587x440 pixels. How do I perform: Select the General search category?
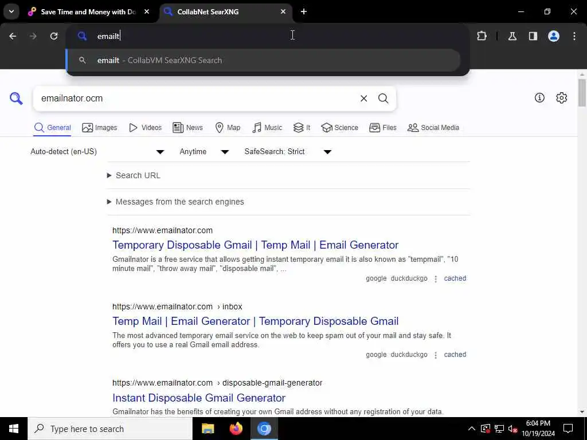pos(52,128)
